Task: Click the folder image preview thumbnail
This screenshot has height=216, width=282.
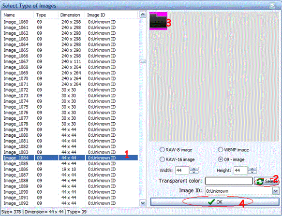Action: coord(158,21)
